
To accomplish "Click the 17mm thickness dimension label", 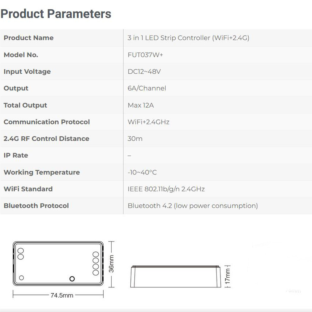I will pos(227,276).
